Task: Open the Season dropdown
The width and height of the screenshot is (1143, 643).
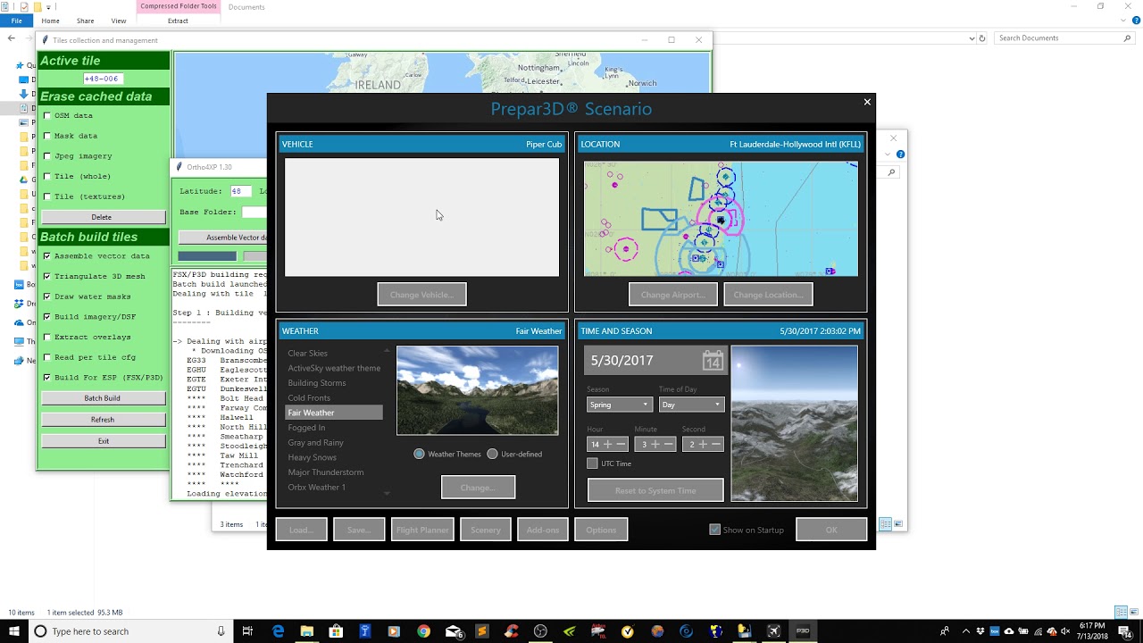Action: (x=619, y=405)
